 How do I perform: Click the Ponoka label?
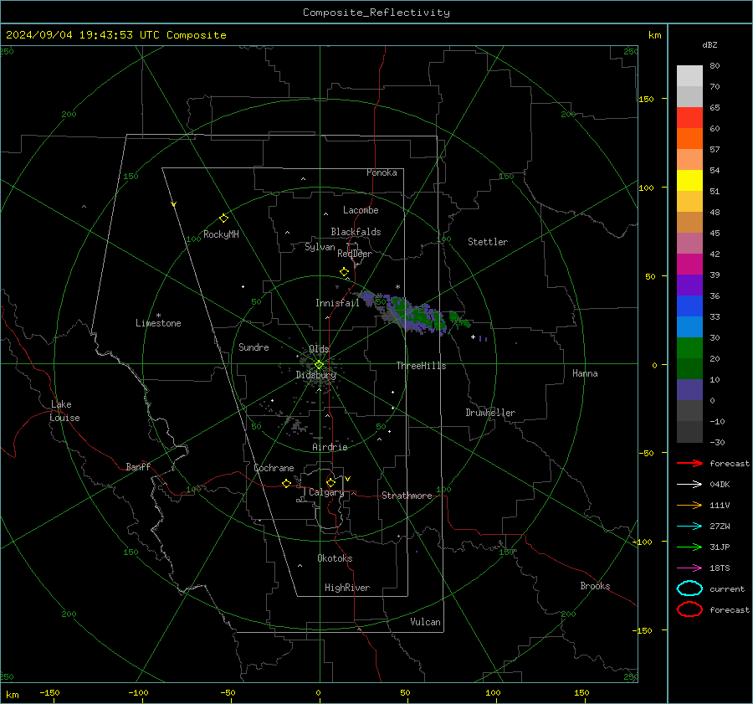coord(382,172)
